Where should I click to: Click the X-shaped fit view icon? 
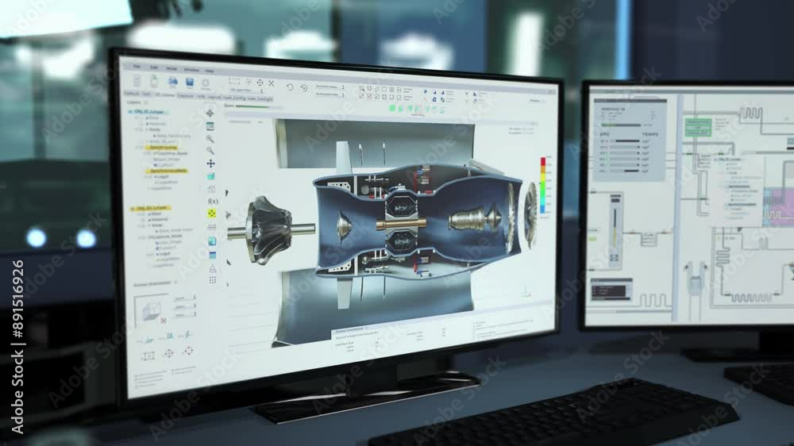tap(272, 83)
